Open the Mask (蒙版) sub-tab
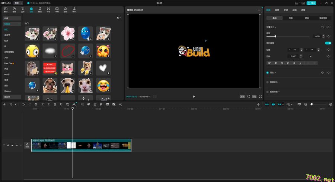 (x=307, y=18)
